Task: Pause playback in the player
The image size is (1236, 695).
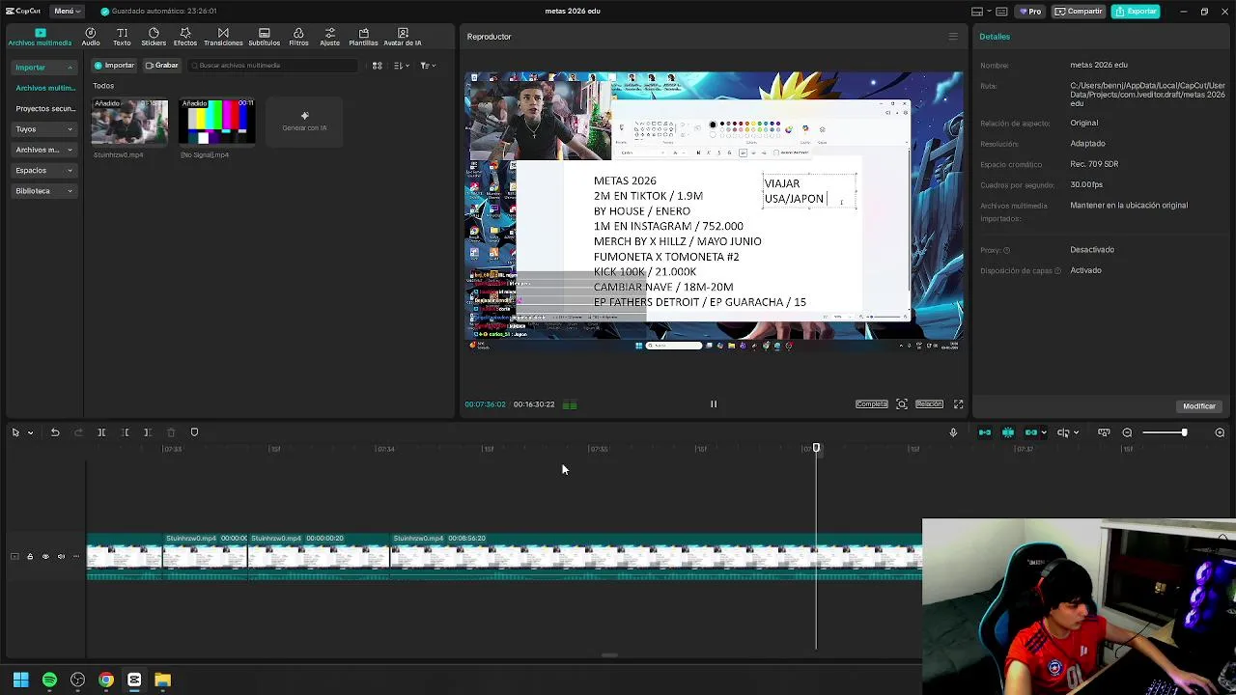Action: (x=714, y=404)
